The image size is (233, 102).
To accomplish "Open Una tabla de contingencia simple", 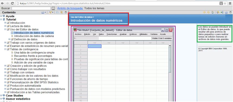I will click(34, 53).
